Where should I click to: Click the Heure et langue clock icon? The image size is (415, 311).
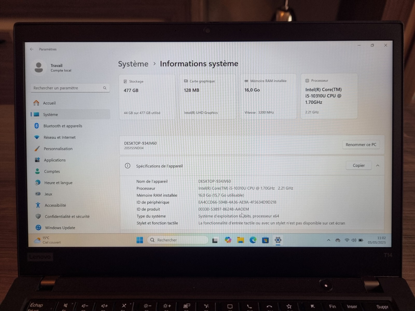point(38,183)
